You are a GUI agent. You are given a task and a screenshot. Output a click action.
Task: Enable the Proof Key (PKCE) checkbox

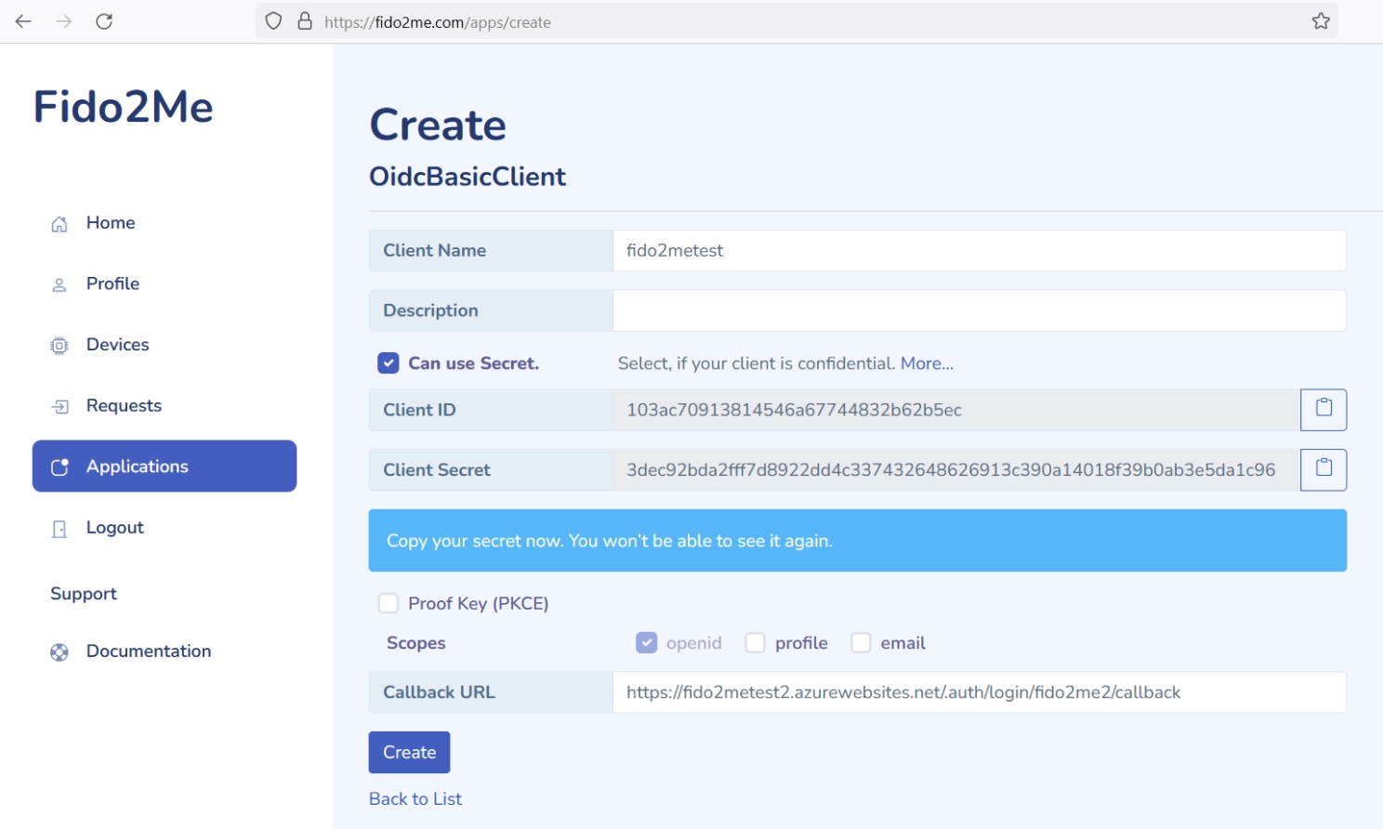pos(389,604)
